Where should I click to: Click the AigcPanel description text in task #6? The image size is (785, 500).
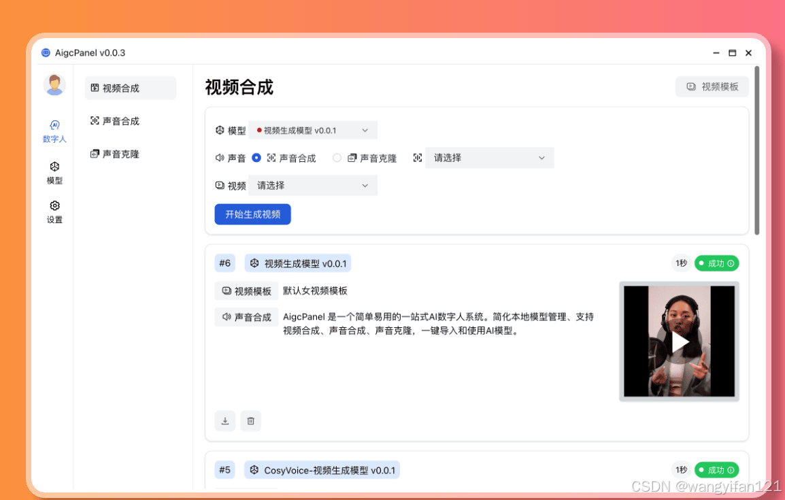(x=438, y=323)
